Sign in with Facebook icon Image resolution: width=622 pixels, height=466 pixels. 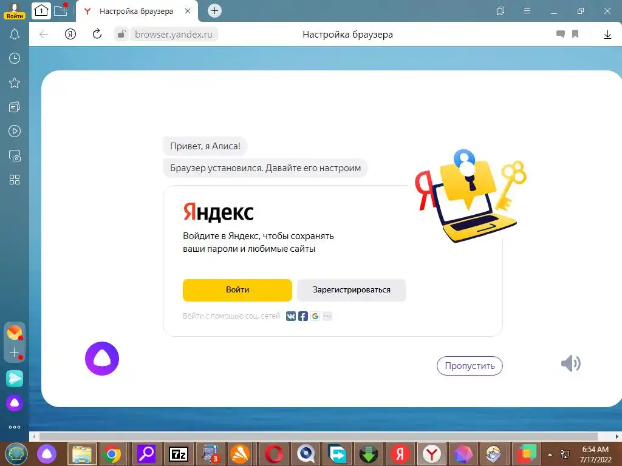tap(303, 316)
